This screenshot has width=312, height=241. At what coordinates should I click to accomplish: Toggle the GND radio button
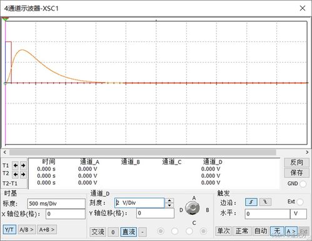pos(303,184)
